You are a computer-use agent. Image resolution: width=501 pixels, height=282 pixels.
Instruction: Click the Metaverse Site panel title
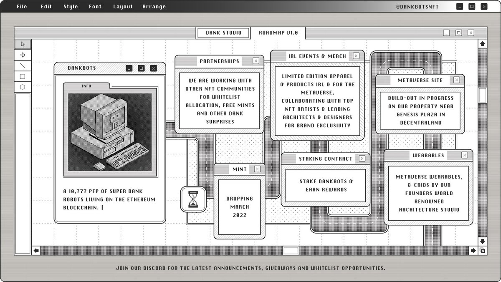tap(420, 80)
